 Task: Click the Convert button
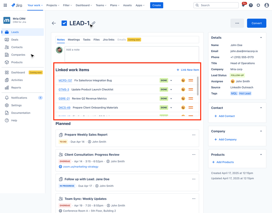tap(256, 23)
